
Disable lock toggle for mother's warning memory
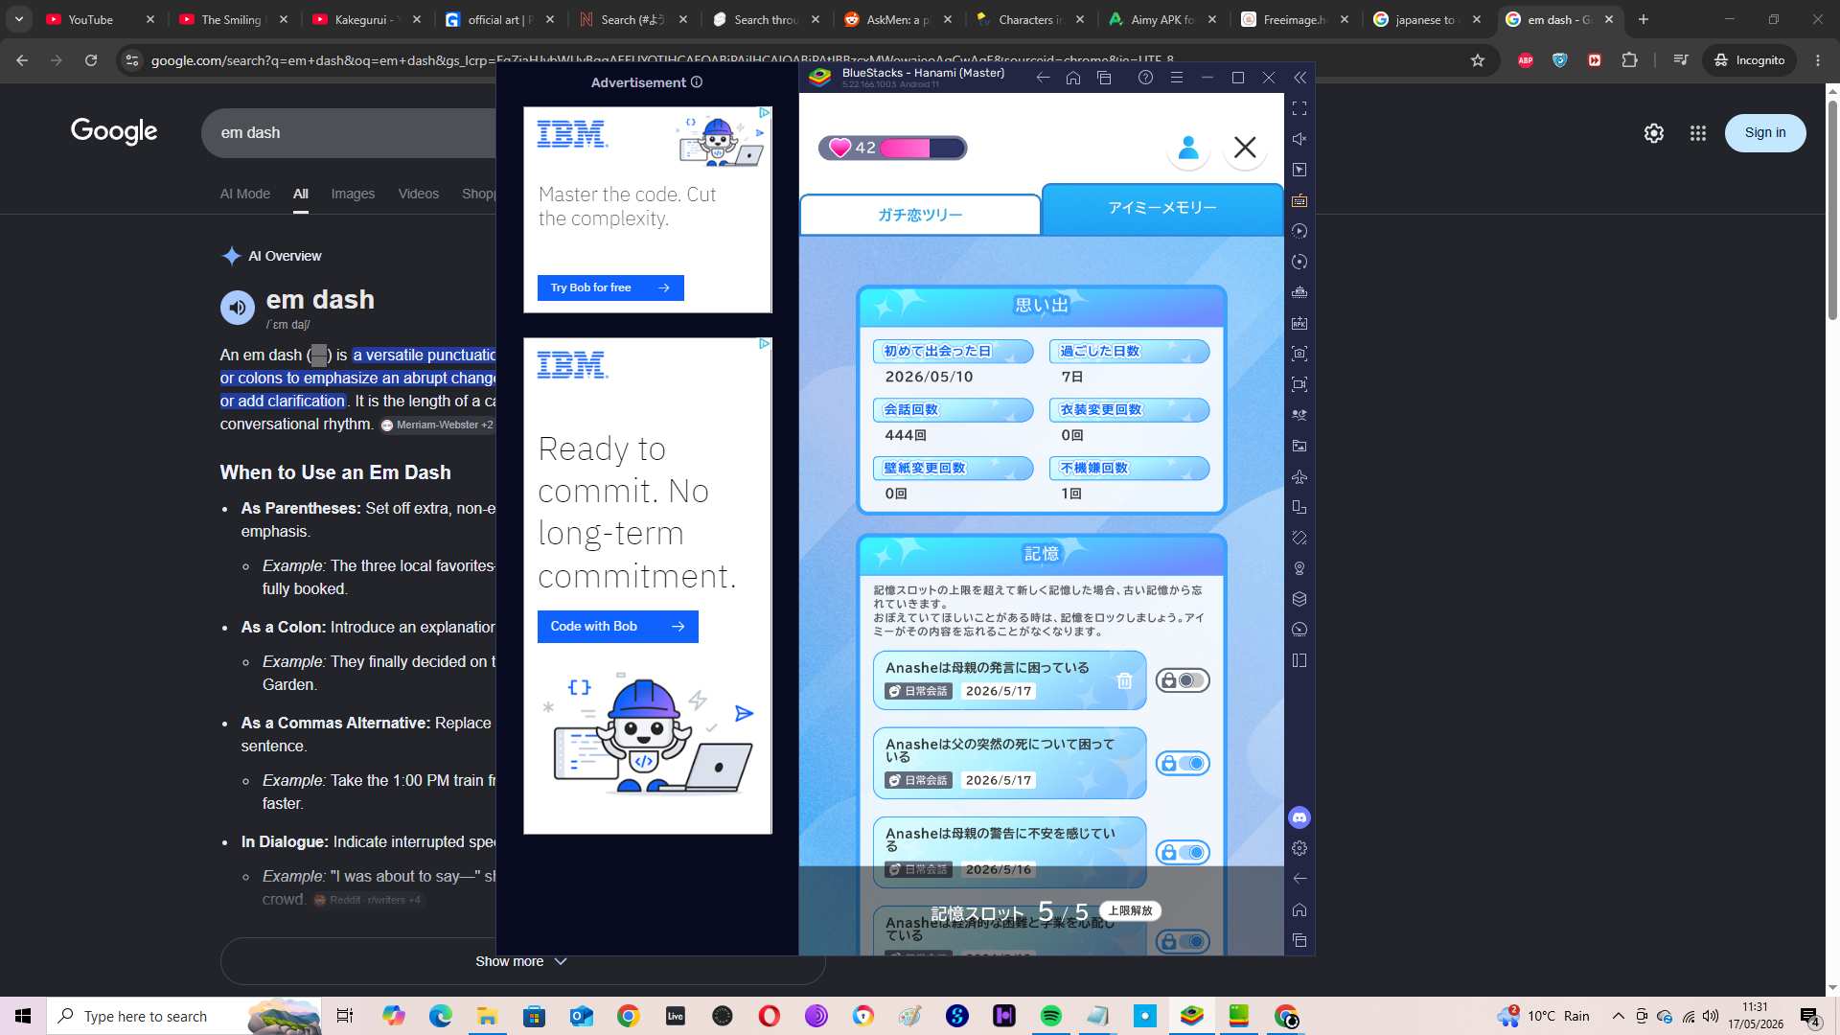(x=1183, y=853)
